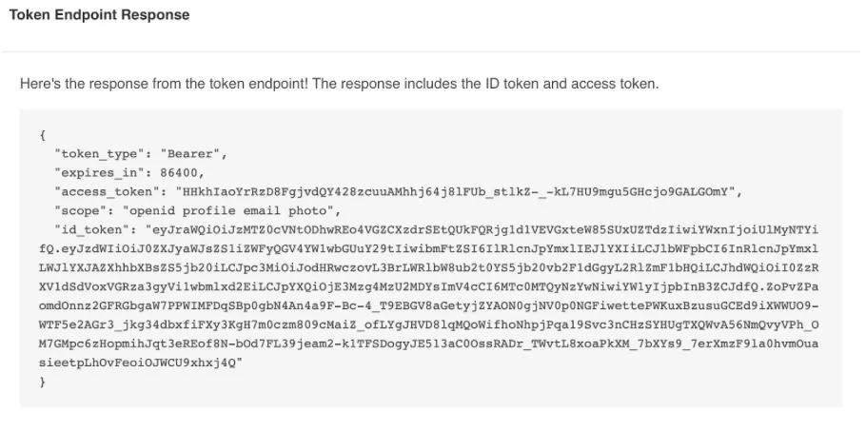
Task: Click the closing curly brace of the JSON
Action: pyautogui.click(x=43, y=383)
